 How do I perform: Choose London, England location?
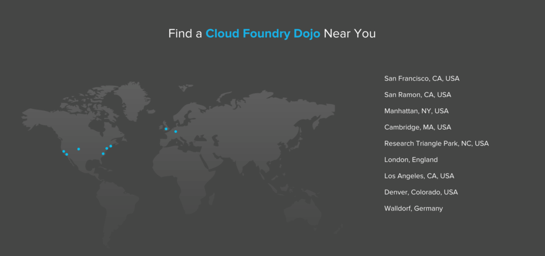click(x=411, y=160)
